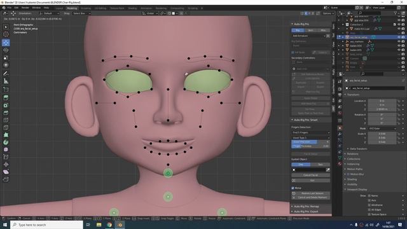Expand the Delta Transform section

click(358, 149)
